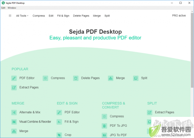
Task: Click the vertical scrollbar thumb
Action: (x=192, y=50)
